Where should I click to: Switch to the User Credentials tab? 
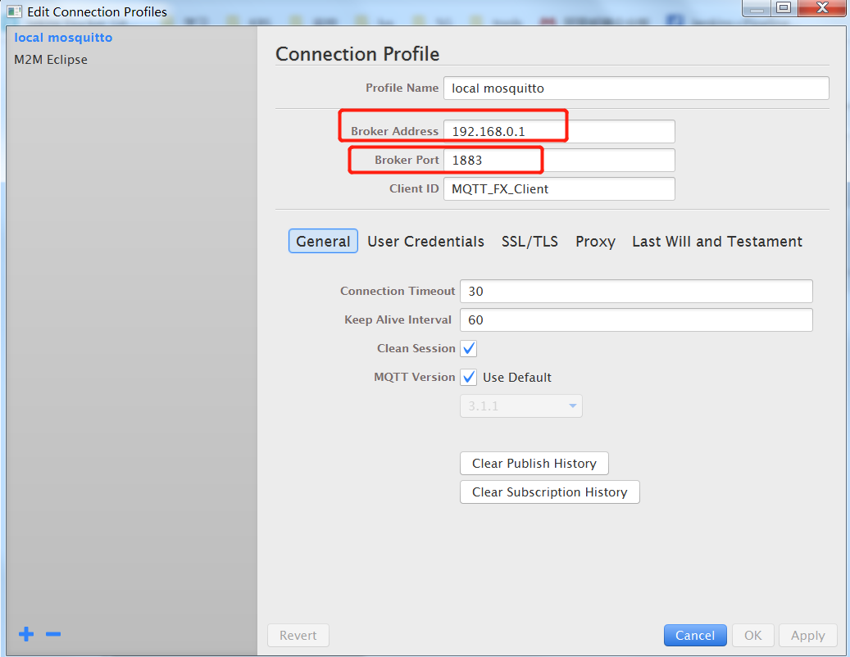point(425,242)
